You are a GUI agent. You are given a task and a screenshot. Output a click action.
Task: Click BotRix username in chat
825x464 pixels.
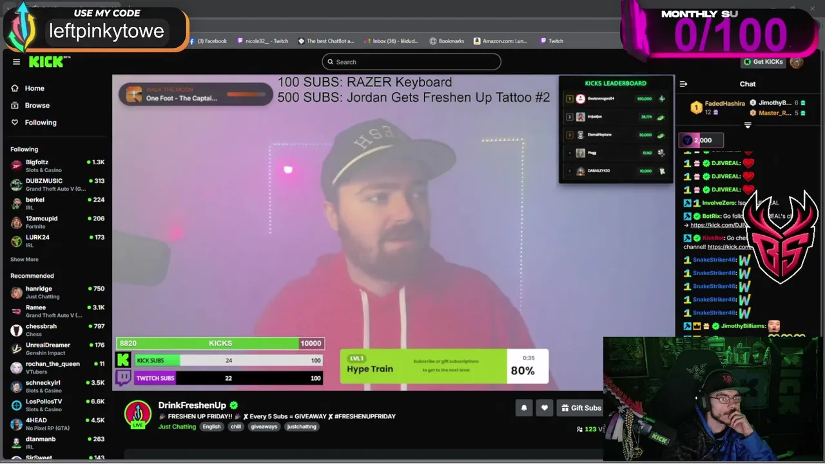tap(710, 216)
